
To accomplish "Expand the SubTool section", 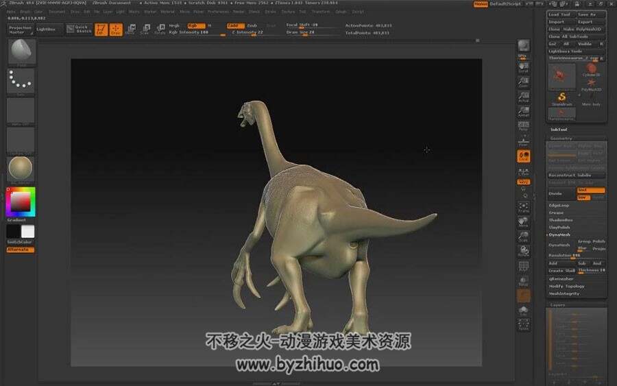I will click(558, 130).
